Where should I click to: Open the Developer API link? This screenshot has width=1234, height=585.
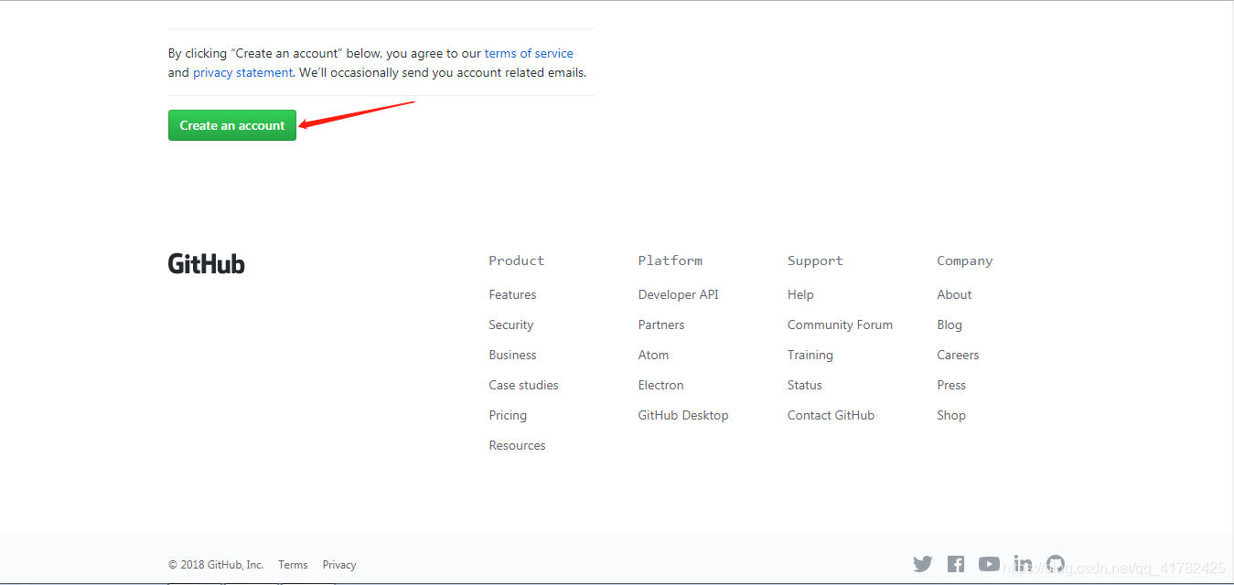(678, 294)
